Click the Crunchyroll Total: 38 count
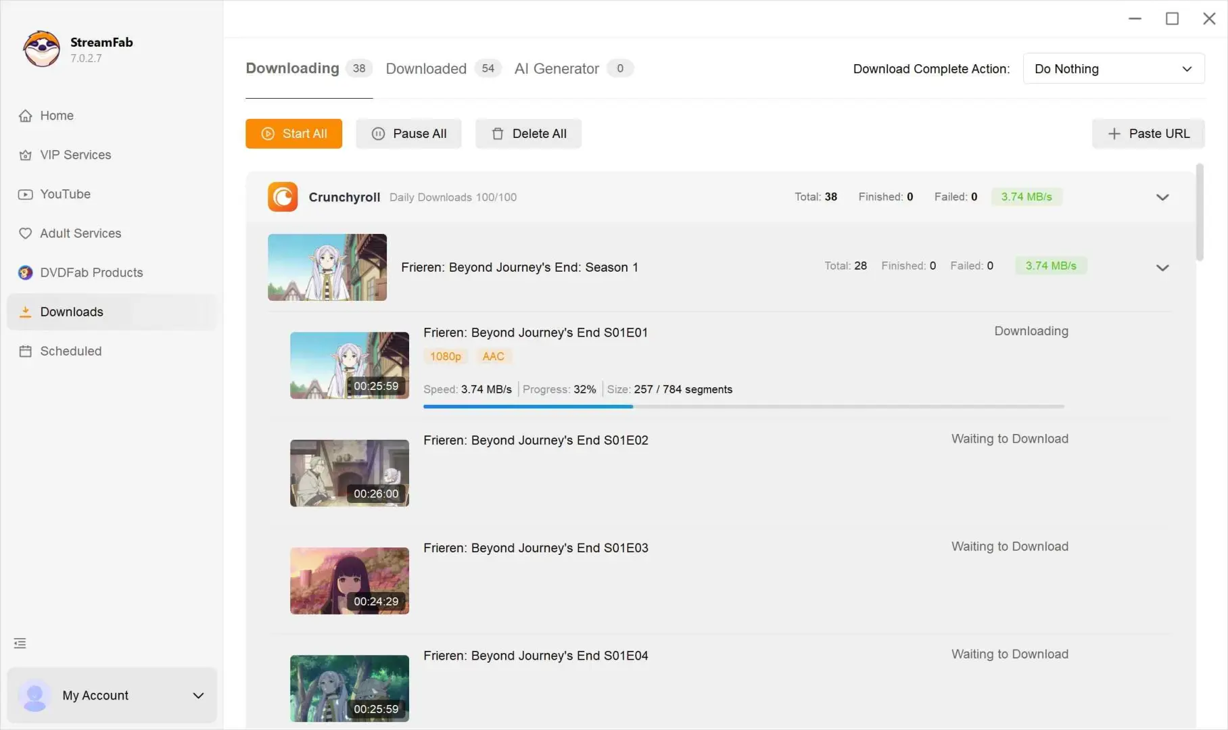Viewport: 1228px width, 730px height. coord(816,197)
